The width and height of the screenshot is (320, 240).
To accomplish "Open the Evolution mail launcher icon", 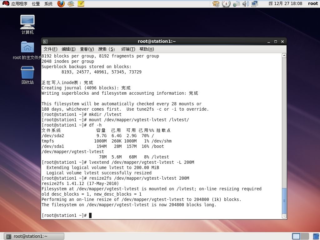I will pyautogui.click(x=71, y=4).
